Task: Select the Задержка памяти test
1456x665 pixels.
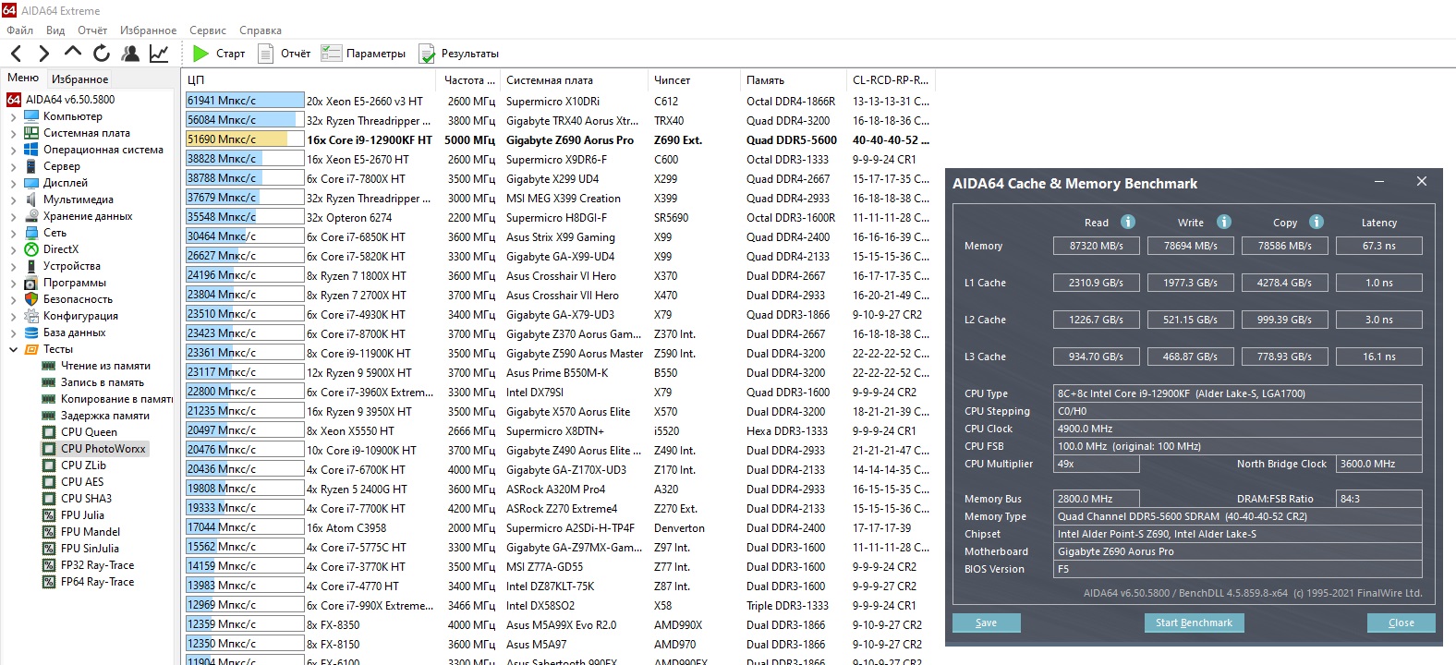Action: click(x=105, y=416)
